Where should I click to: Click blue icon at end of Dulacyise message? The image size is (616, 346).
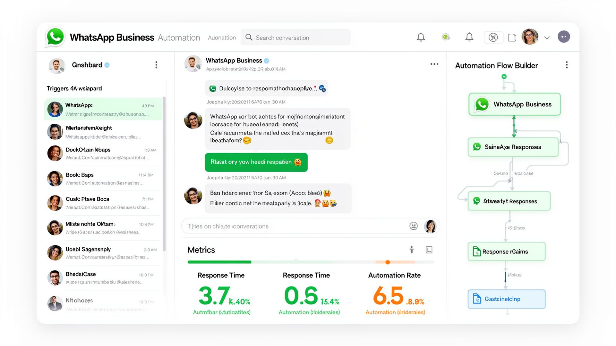[x=322, y=89]
